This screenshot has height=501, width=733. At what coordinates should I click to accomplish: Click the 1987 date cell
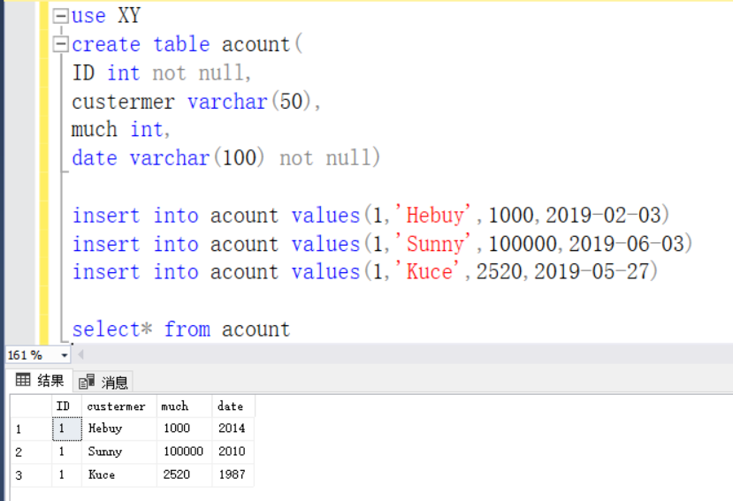(233, 475)
